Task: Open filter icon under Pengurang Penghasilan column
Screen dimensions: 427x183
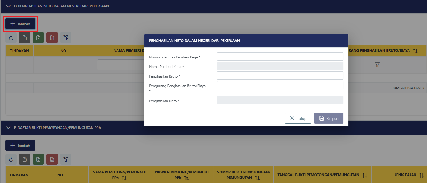Action: (x=377, y=65)
